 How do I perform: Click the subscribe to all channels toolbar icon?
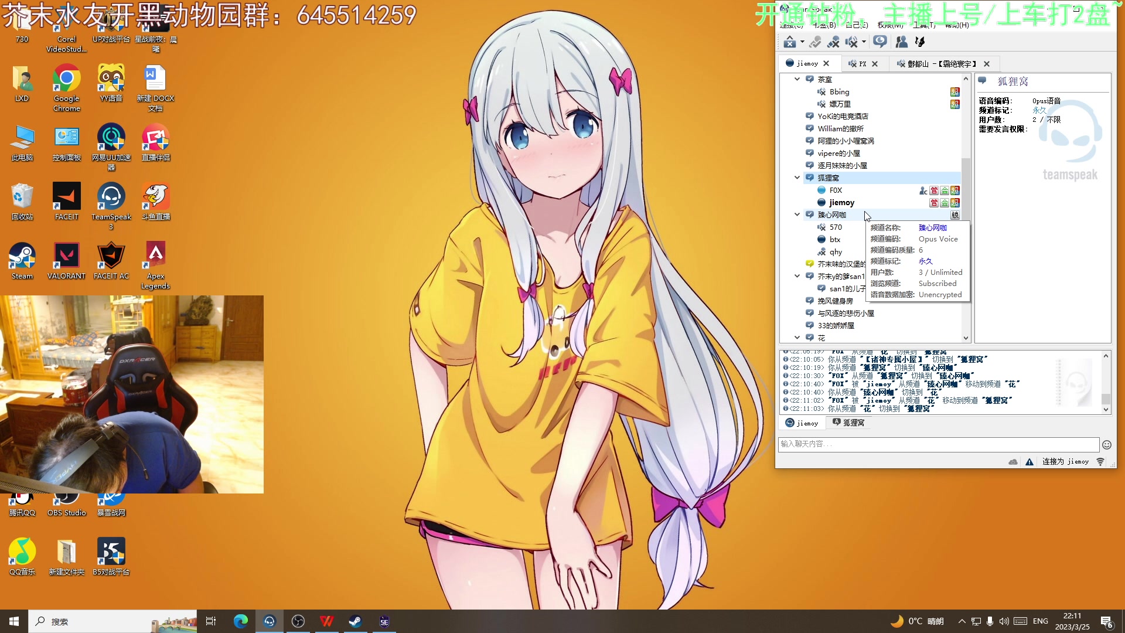(x=879, y=42)
